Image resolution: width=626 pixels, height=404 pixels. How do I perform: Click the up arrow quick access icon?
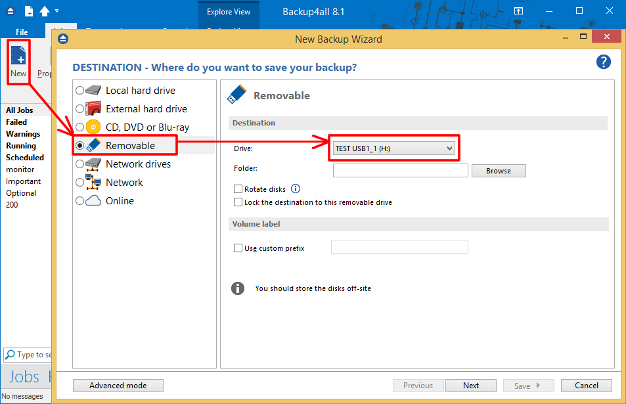click(45, 11)
